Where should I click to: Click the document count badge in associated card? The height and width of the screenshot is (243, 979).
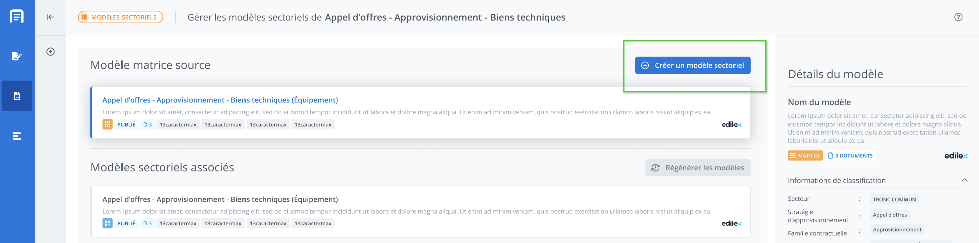[x=147, y=224]
